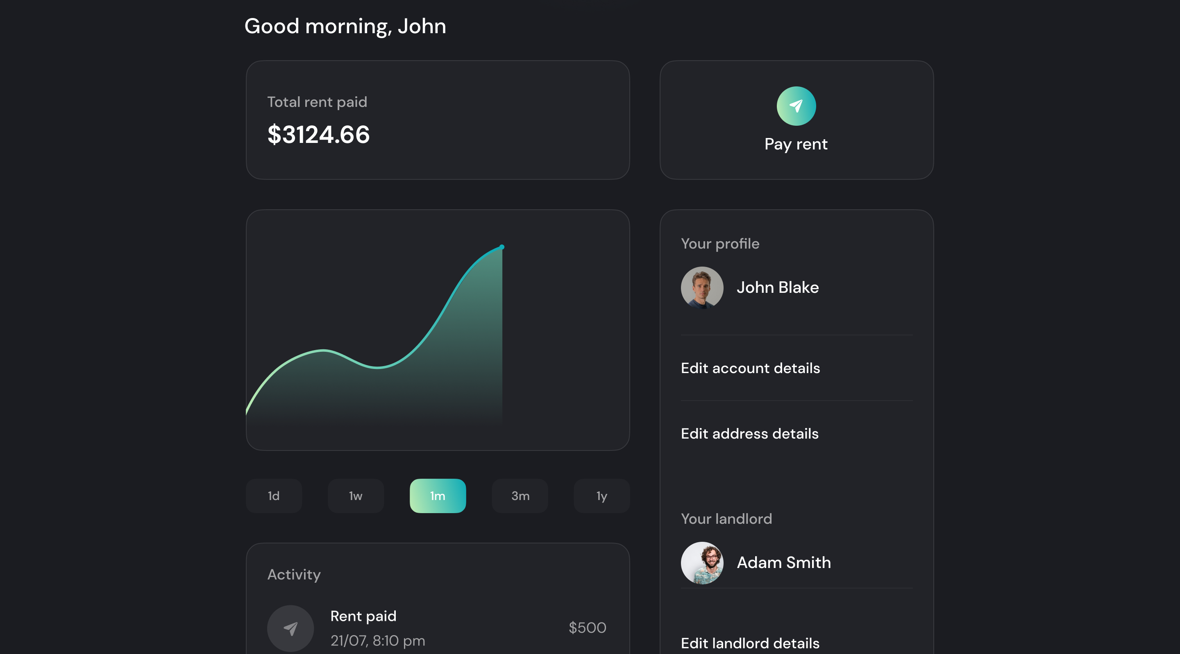Select the active 1m range button

click(438, 496)
